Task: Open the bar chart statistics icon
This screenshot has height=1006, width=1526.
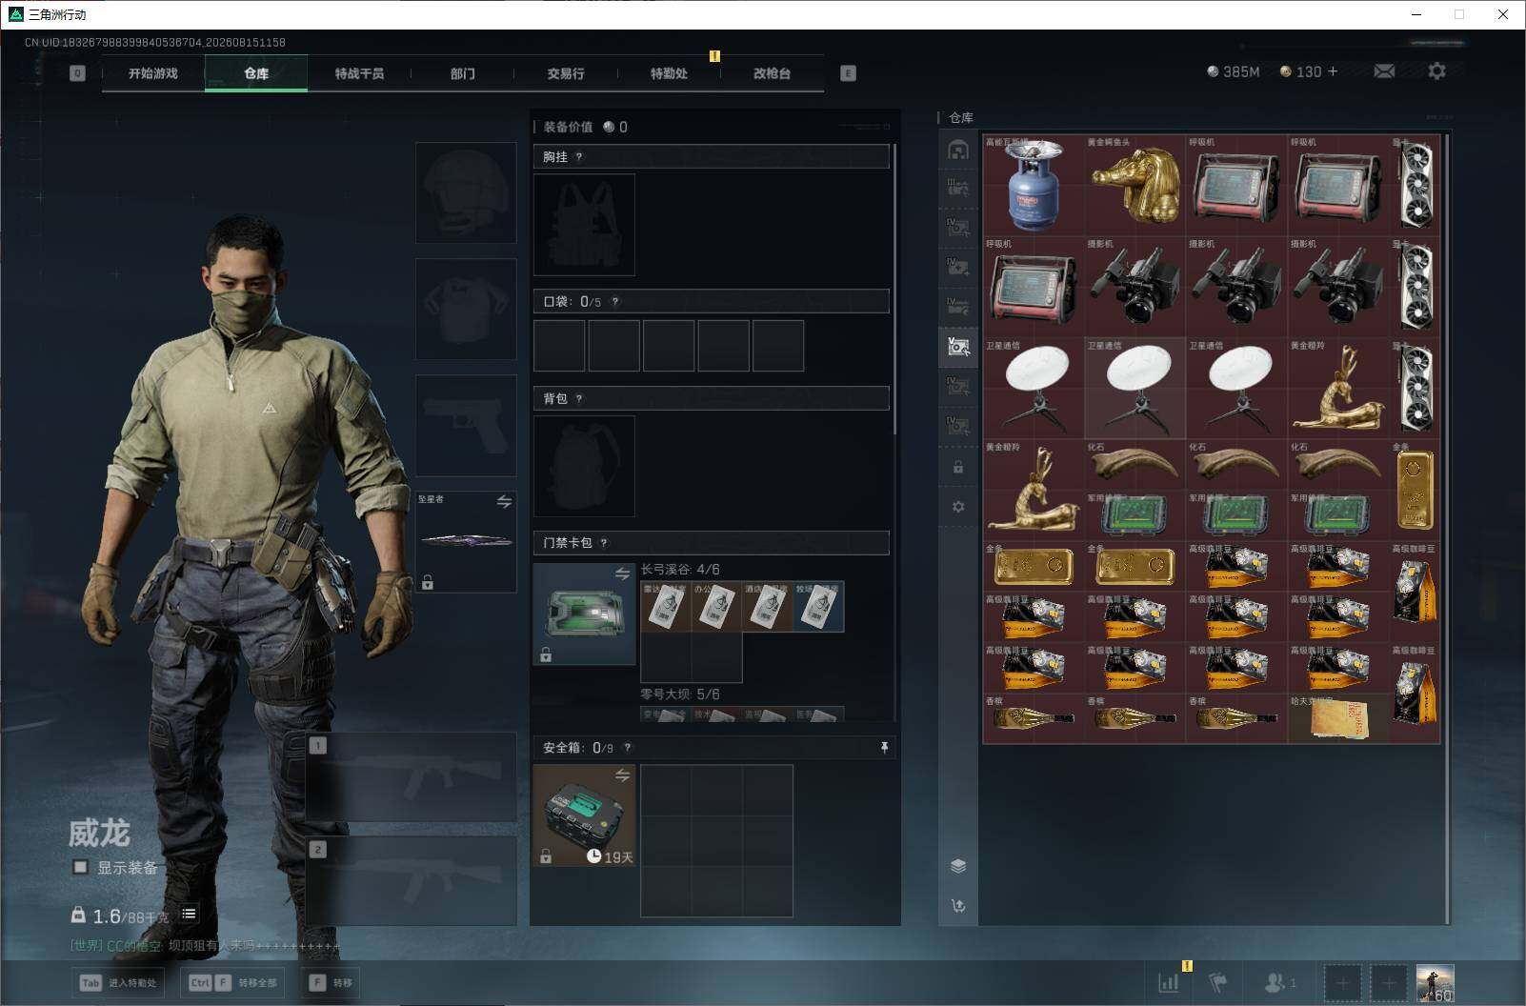Action: point(1169,982)
